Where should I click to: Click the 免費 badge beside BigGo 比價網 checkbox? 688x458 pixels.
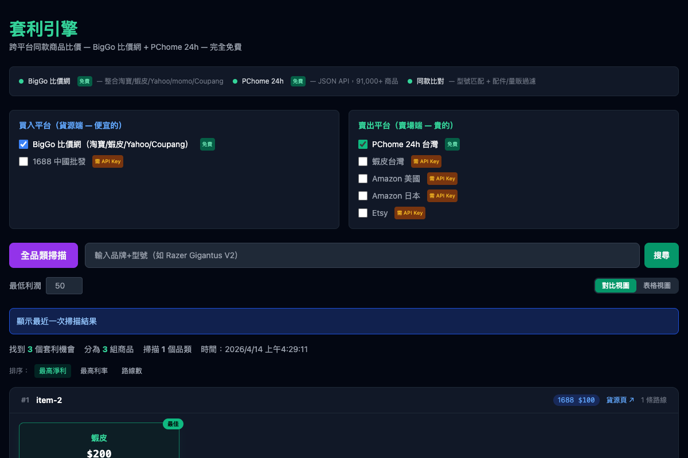point(208,144)
